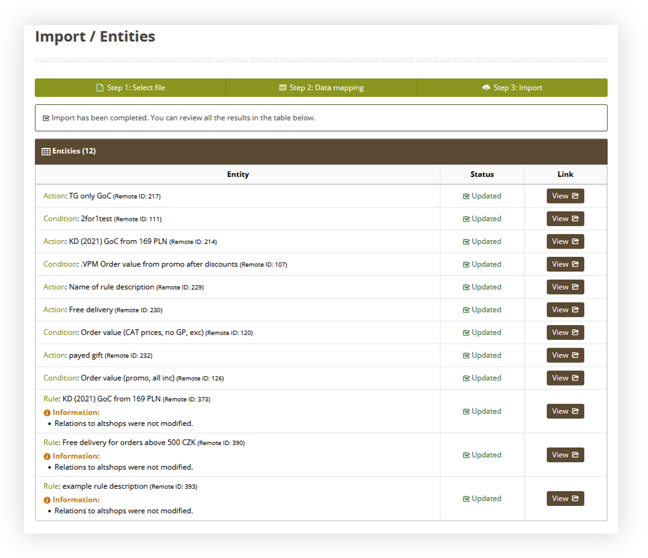Click the Import / Entities page heading

[95, 37]
